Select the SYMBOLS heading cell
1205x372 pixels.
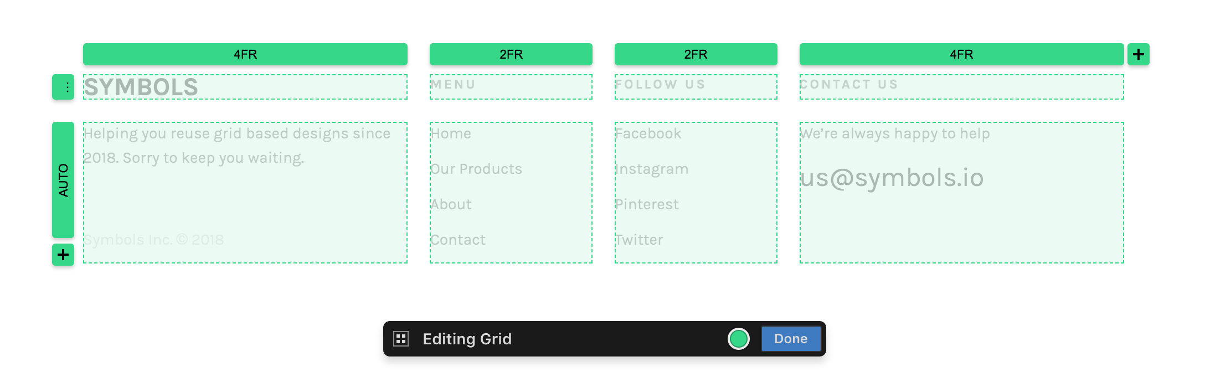click(x=244, y=86)
